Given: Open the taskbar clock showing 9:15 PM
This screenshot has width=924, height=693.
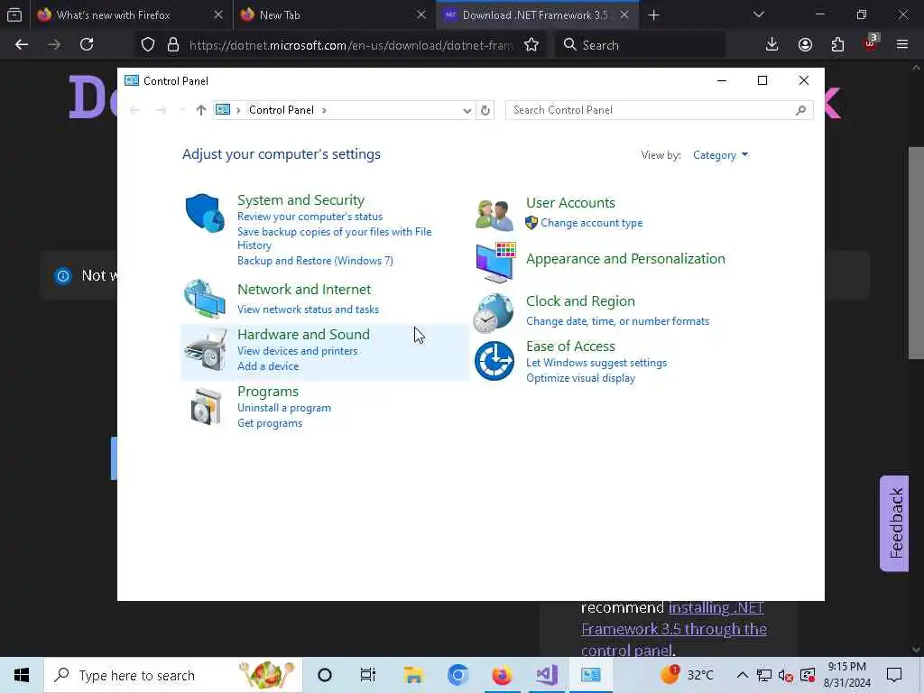Looking at the screenshot, I should 846,675.
